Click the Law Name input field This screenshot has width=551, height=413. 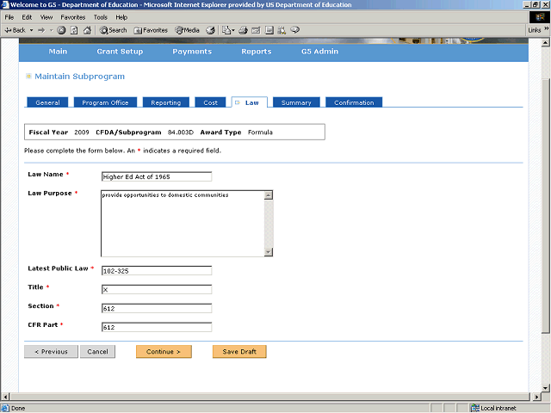(157, 176)
